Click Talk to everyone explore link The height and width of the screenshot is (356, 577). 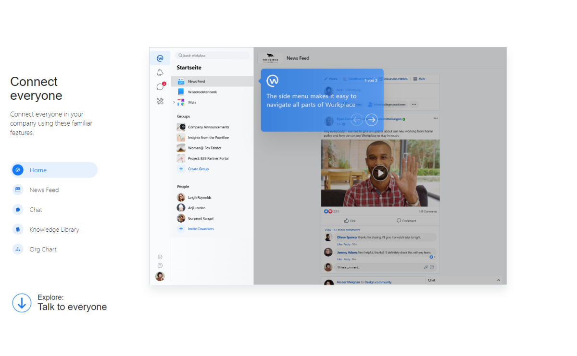coord(72,307)
